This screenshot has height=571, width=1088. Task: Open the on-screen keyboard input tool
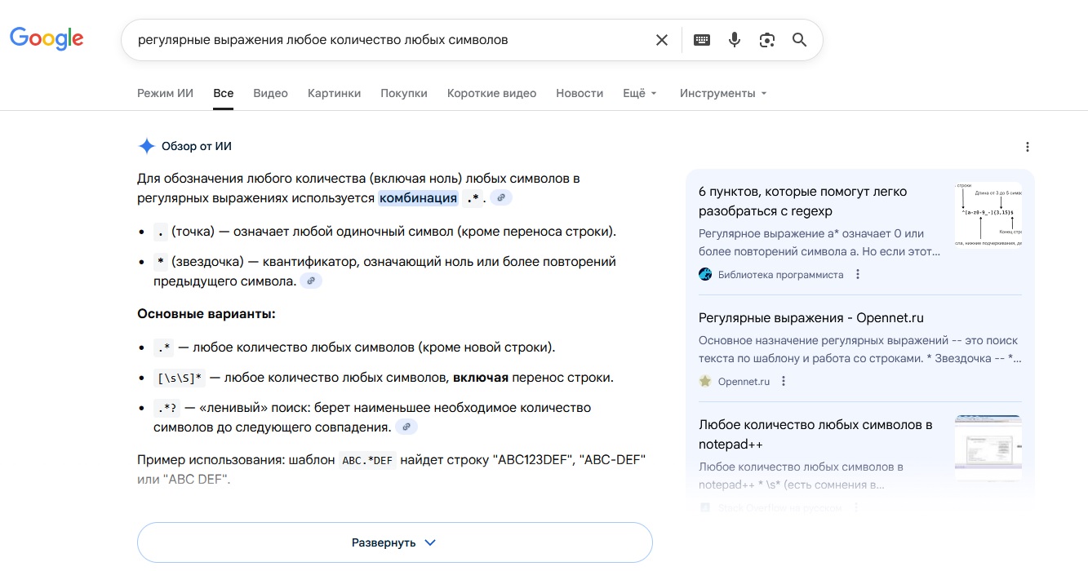[x=702, y=40]
